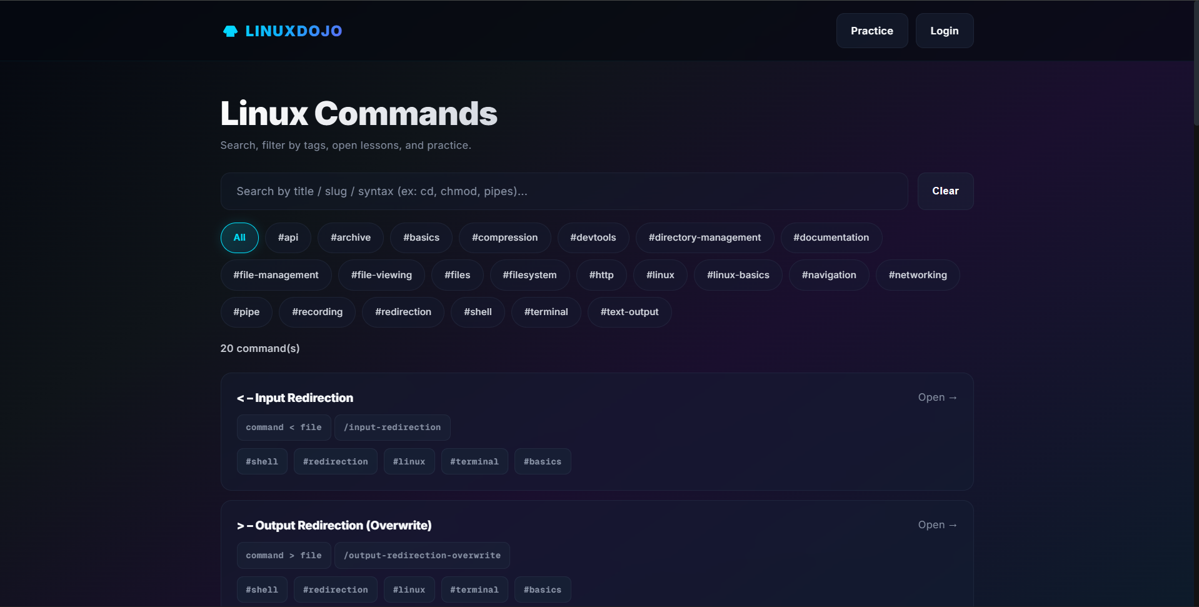Enable the #networking tag filter
This screenshot has height=607, width=1199.
click(x=918, y=274)
